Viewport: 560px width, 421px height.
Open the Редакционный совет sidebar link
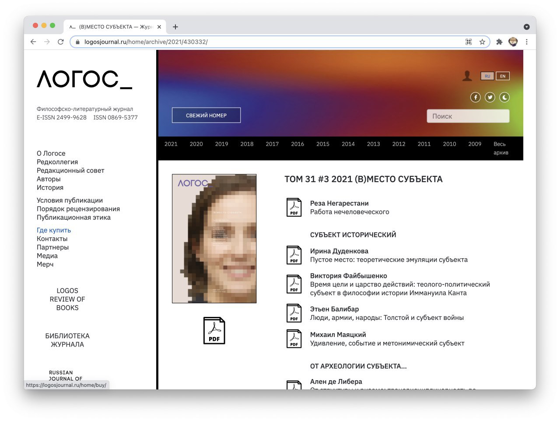pyautogui.click(x=70, y=171)
